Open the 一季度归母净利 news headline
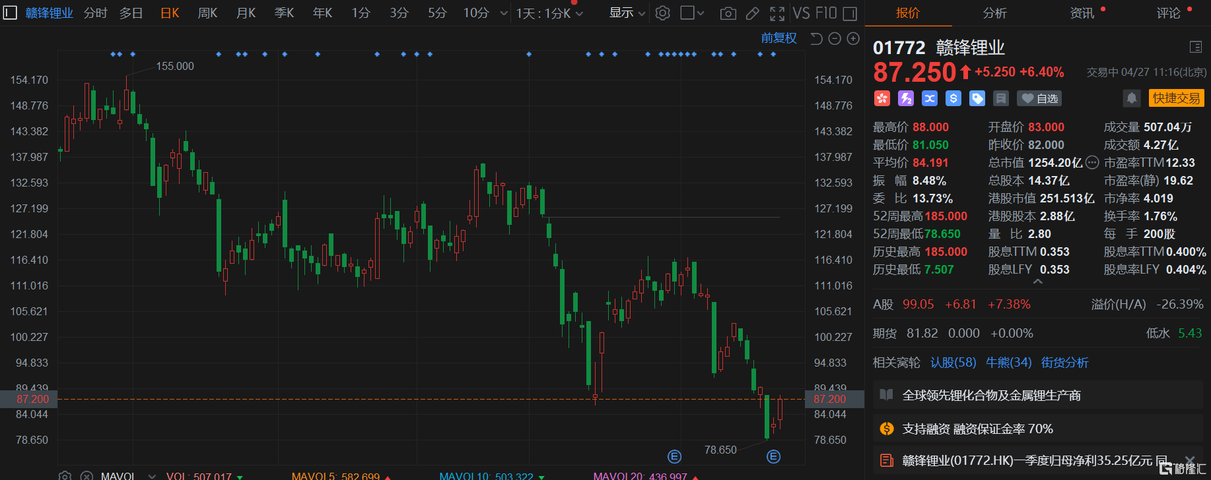 pos(1035,460)
